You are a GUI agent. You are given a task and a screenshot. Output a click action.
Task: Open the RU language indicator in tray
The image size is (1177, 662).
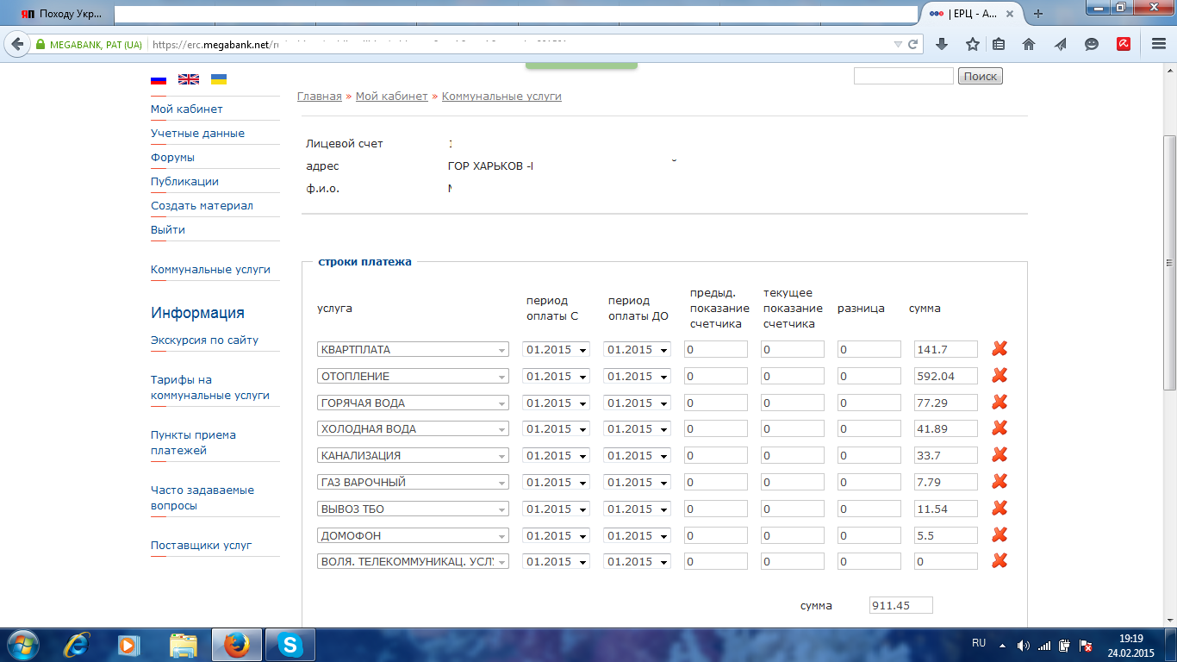click(979, 643)
